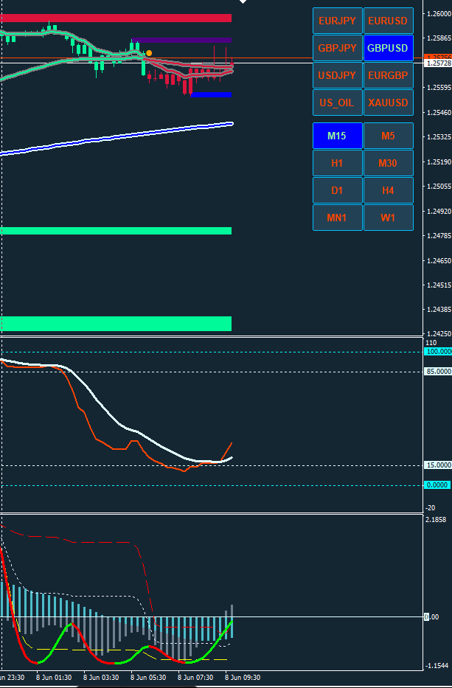
Task: Click the 0.0000 cyan level label
Action: (x=437, y=485)
